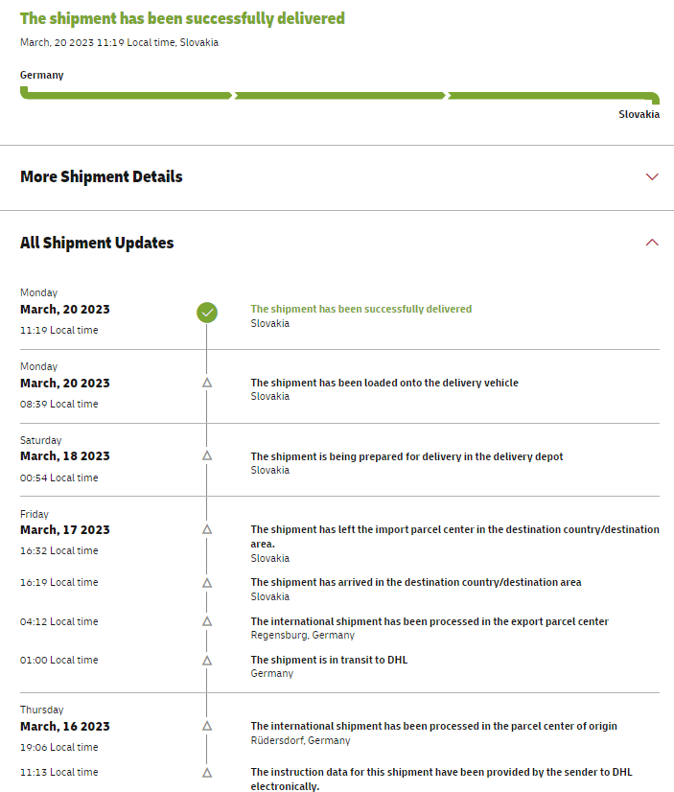This screenshot has height=792, width=674.
Task: Click triangle marker for in transit to DHL
Action: pos(207,660)
